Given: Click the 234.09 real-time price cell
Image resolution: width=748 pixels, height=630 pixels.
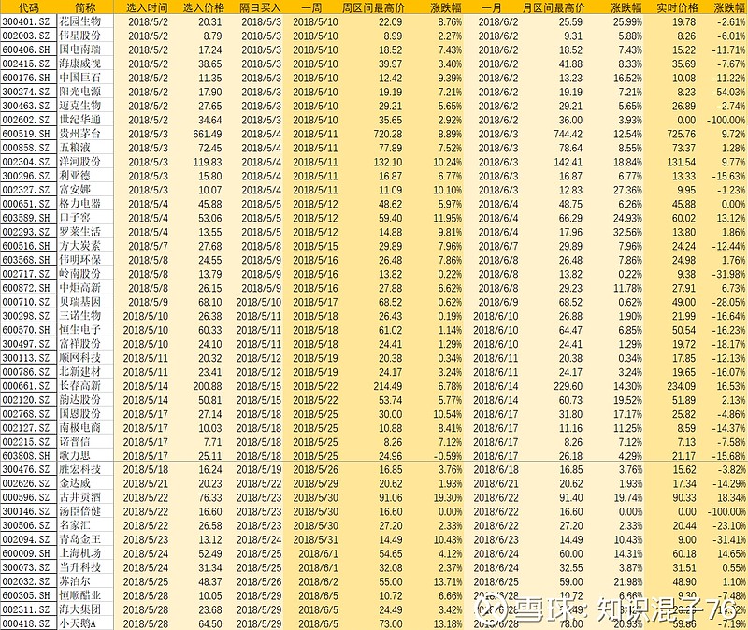Looking at the screenshot, I should coord(682,386).
